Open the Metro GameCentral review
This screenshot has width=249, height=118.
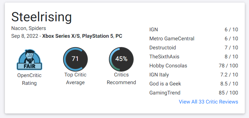(x=194, y=39)
